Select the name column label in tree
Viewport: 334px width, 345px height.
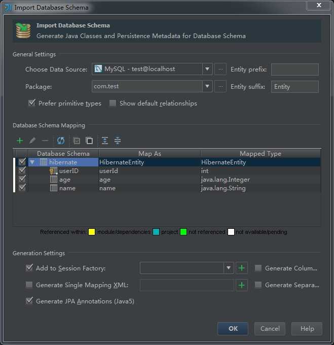[x=67, y=188]
